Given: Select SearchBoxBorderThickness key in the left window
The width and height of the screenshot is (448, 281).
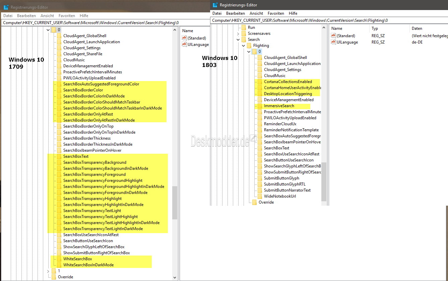Looking at the screenshot, I should coord(87,138).
